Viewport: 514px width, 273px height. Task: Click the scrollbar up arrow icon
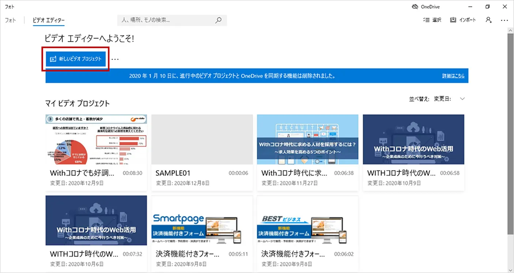(510, 30)
